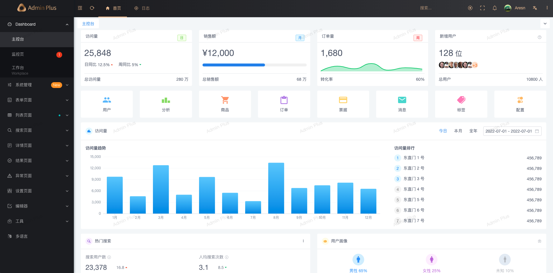Click the 女性 25% female icon

coord(432,260)
